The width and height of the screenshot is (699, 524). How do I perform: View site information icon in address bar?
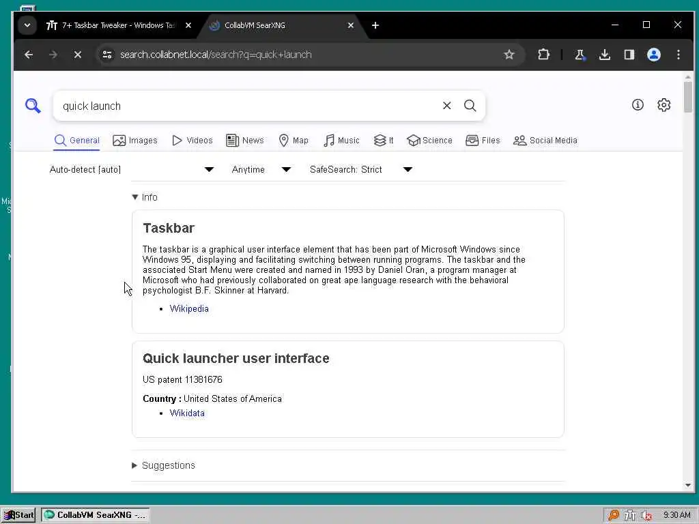click(107, 55)
